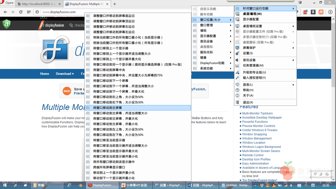Switch to the DisplayFusion: Multiple browser tab
Image resolution: width=336 pixels, height=189 pixels.
pos(87,4)
